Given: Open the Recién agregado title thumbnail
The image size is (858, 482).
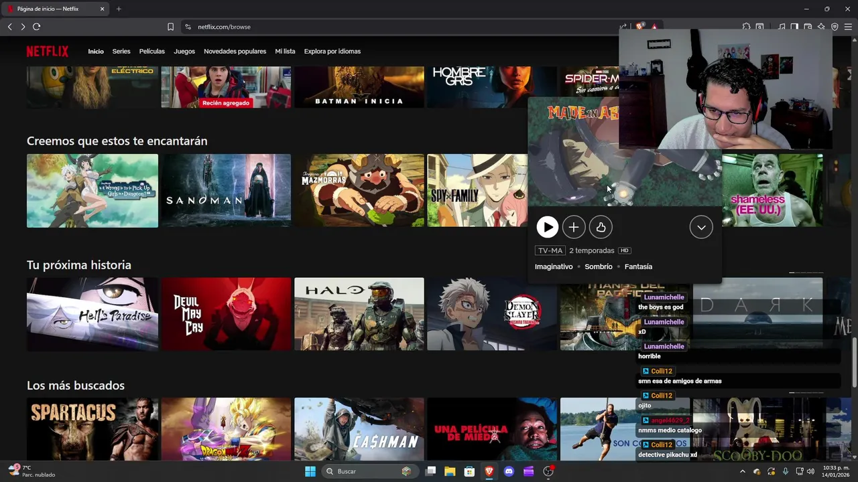Looking at the screenshot, I should coord(226,87).
